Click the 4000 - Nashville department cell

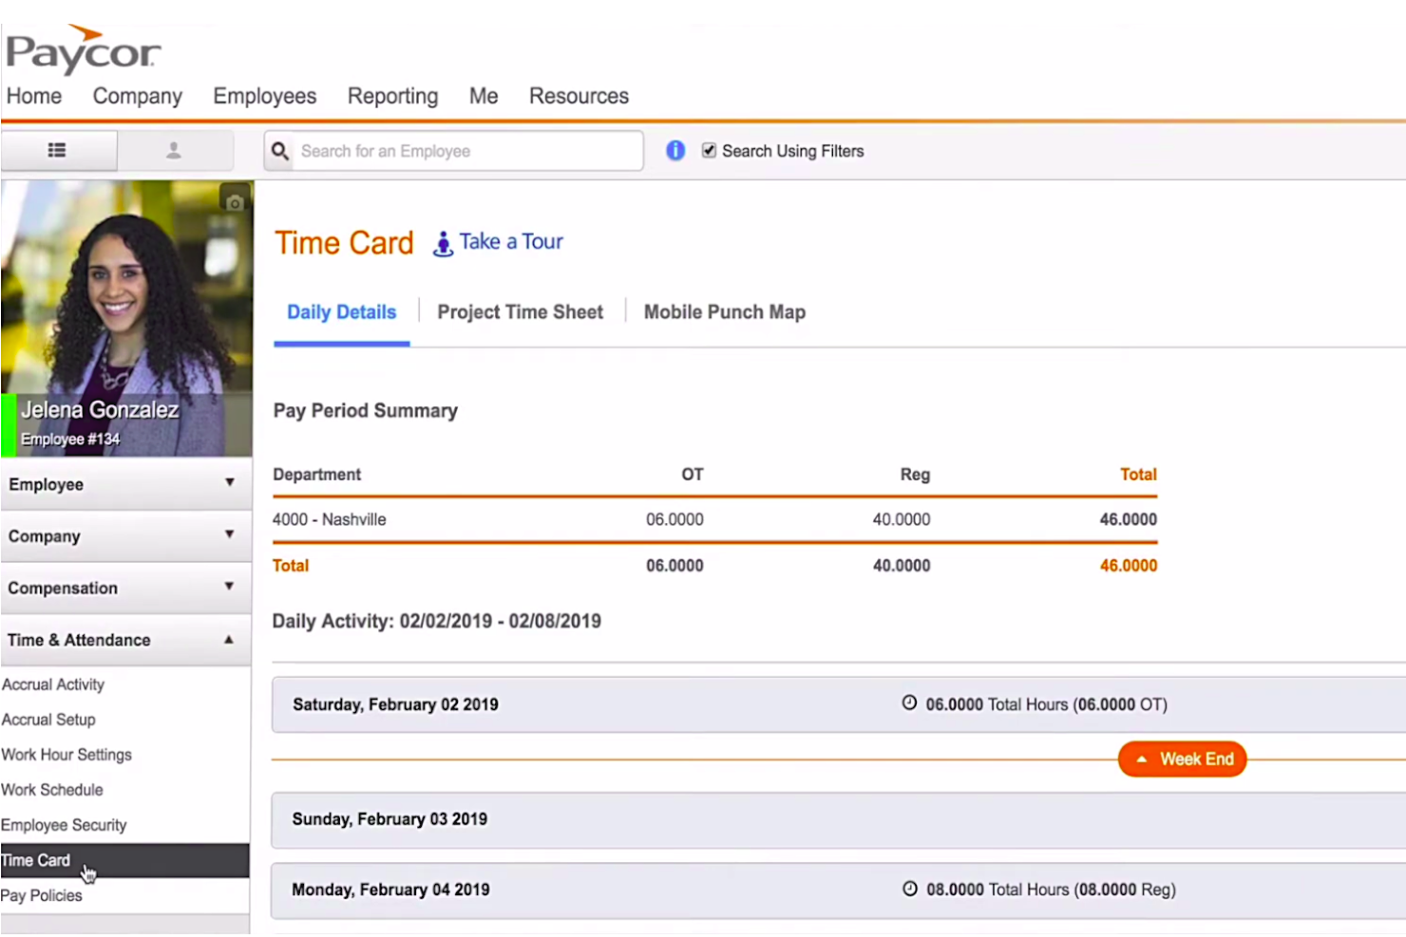(330, 519)
